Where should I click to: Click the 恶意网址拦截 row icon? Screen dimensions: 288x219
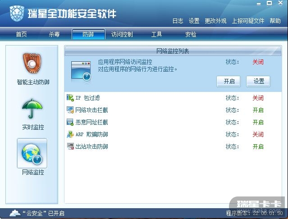point(70,122)
